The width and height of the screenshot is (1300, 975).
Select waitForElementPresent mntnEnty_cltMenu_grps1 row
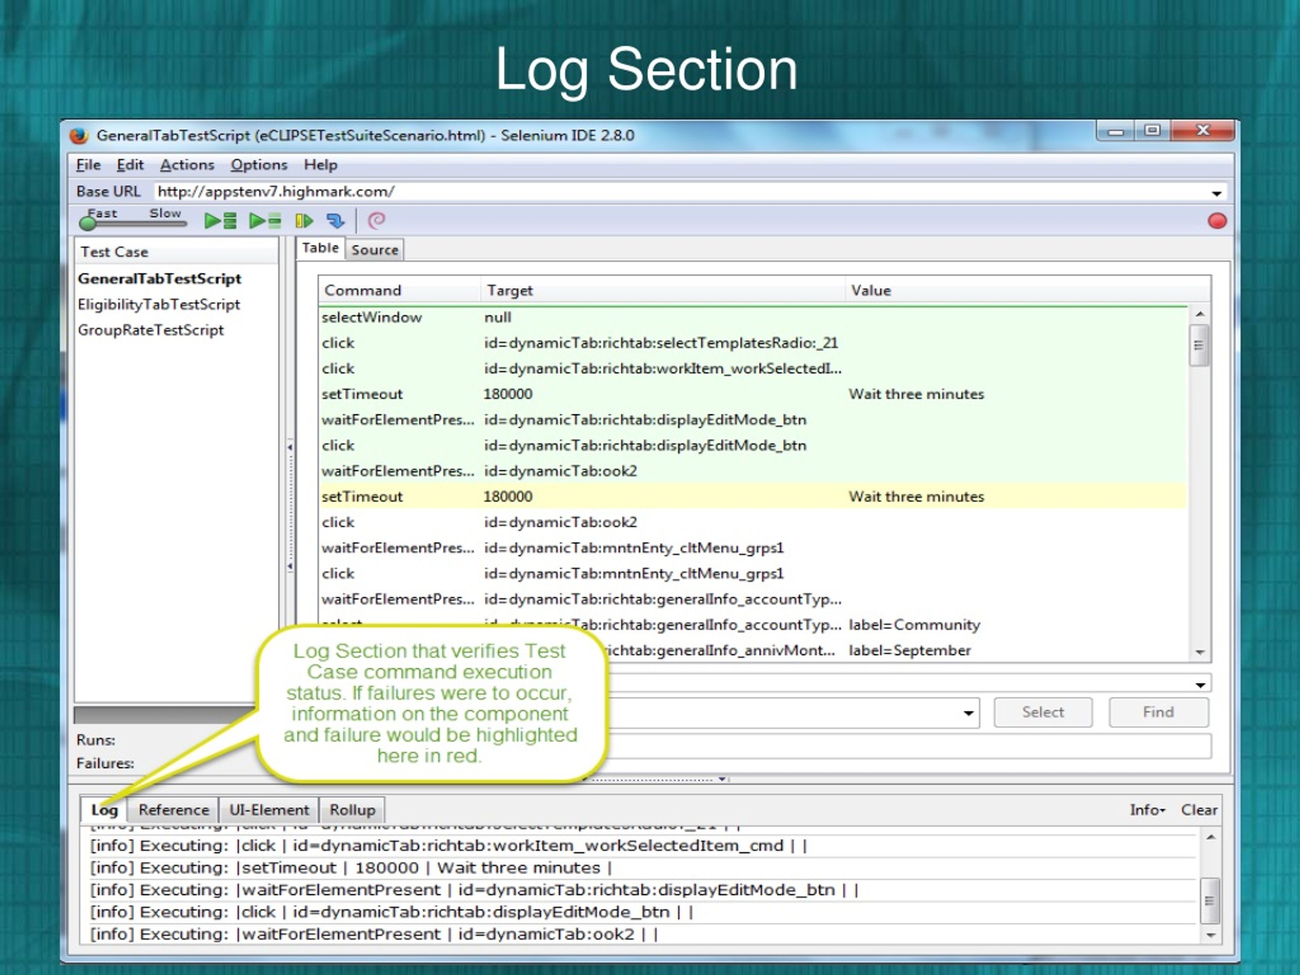click(x=753, y=548)
